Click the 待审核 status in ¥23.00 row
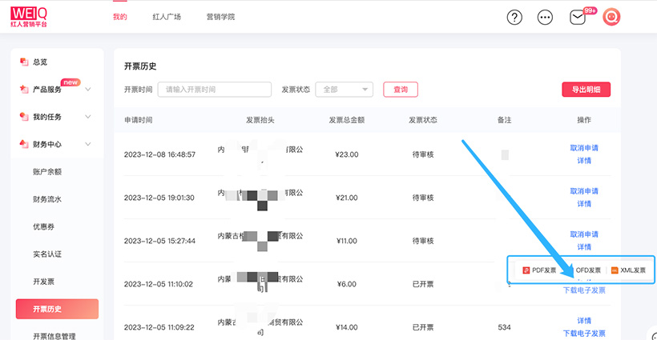This screenshot has width=657, height=340. pyautogui.click(x=423, y=154)
